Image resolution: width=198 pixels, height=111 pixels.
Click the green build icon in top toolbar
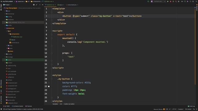click(148, 2)
